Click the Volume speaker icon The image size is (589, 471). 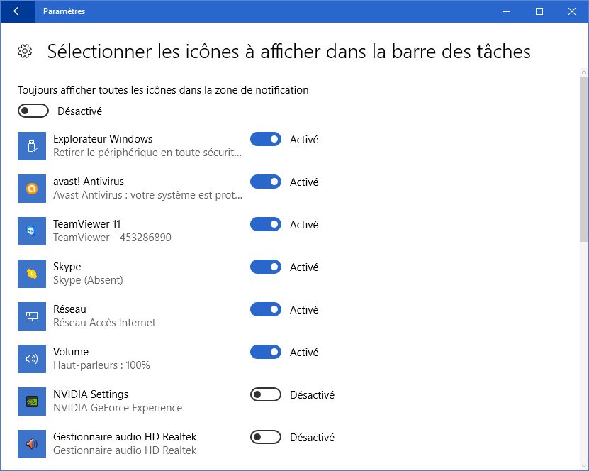pyautogui.click(x=31, y=359)
